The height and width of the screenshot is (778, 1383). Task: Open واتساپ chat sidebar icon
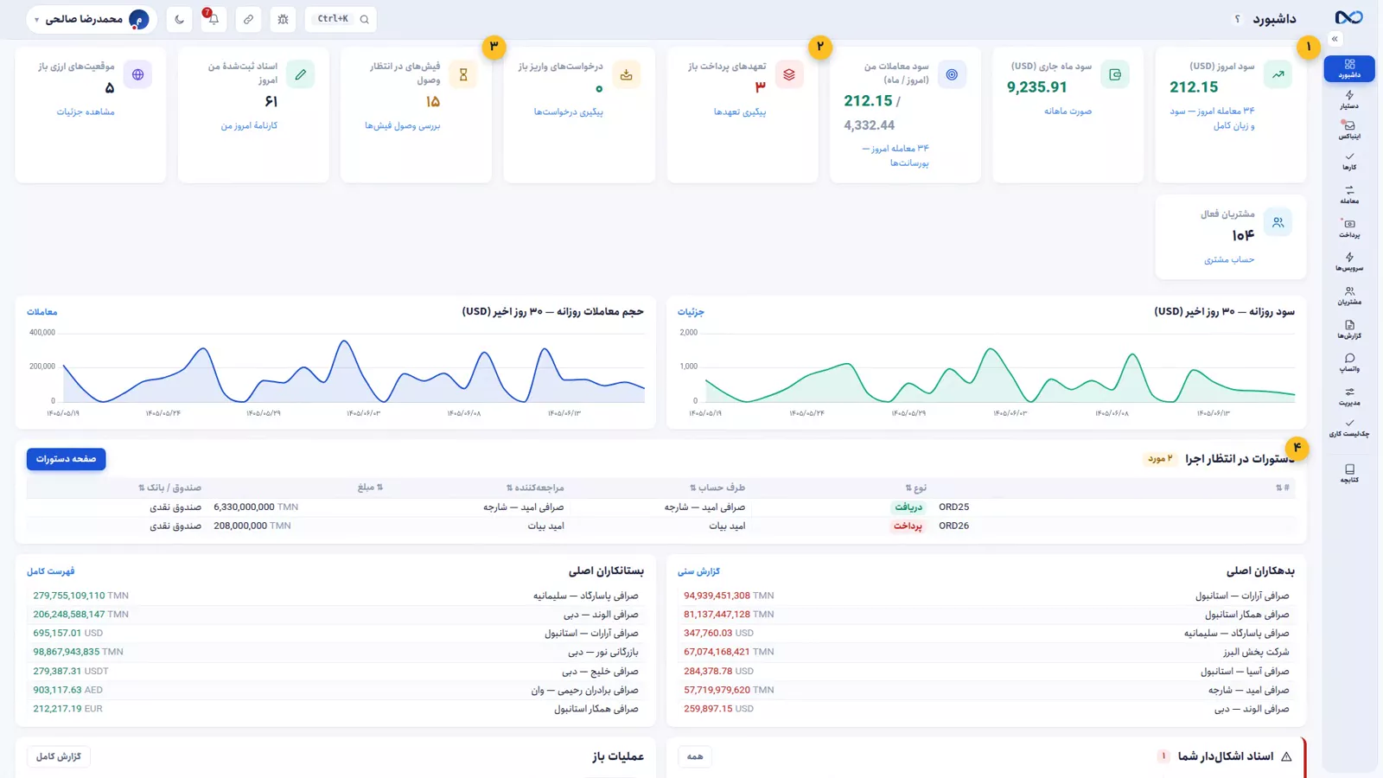(x=1349, y=363)
